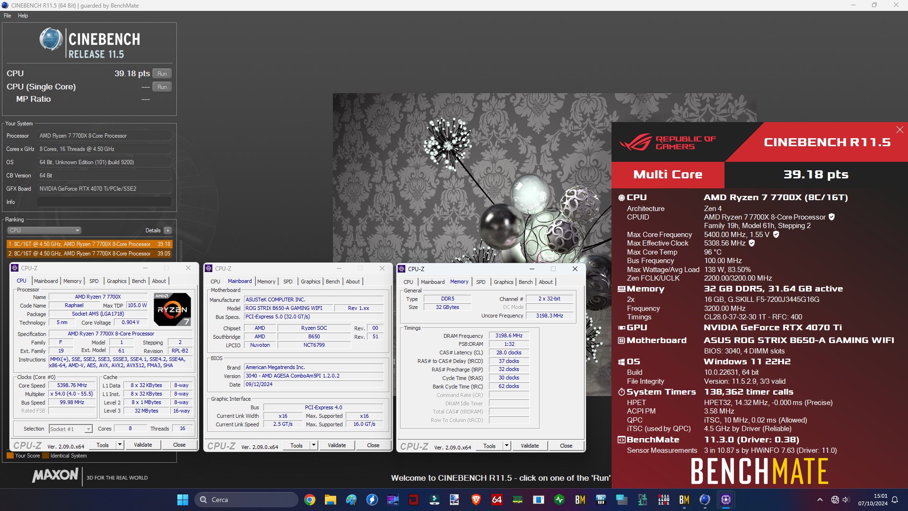Click the CAS# Latency 28.0 clocks value
The height and width of the screenshot is (511, 908).
[x=509, y=353]
